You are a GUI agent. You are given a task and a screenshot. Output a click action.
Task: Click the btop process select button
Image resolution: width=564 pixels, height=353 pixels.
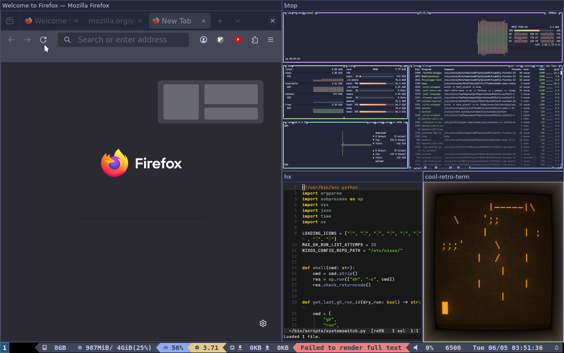pos(419,168)
